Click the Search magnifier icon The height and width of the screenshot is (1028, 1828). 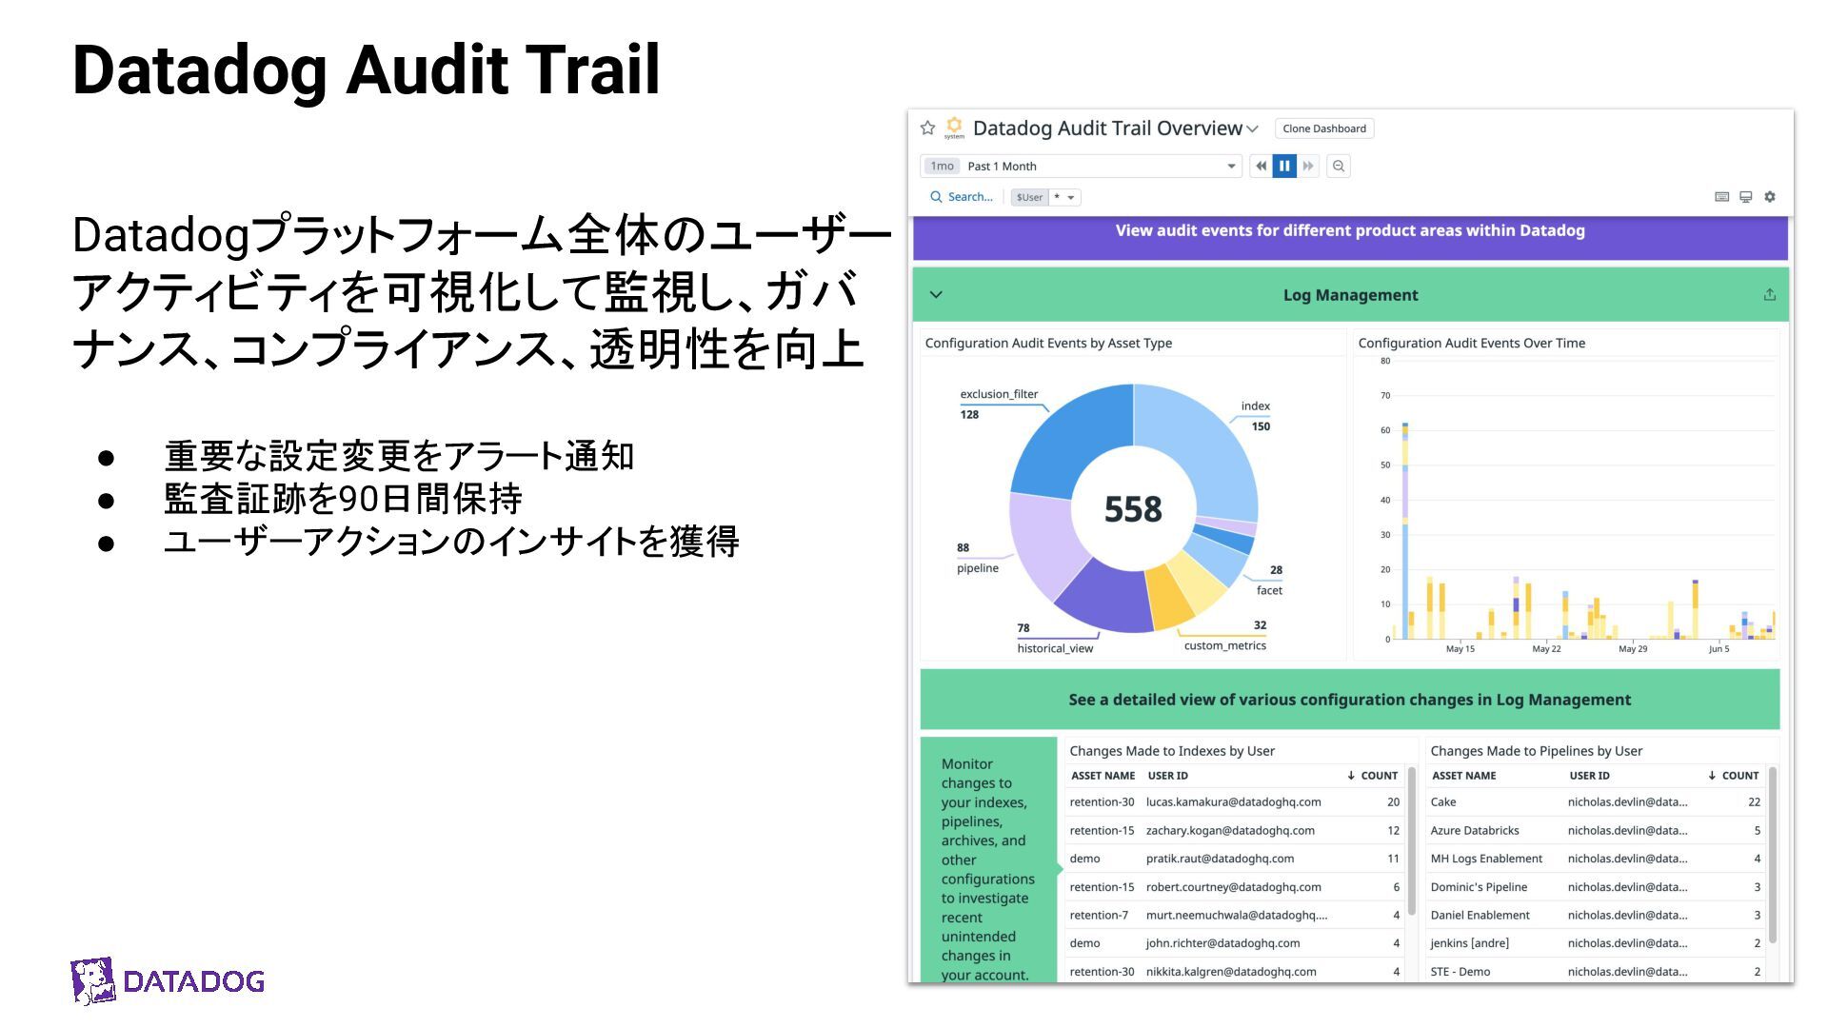[936, 197]
